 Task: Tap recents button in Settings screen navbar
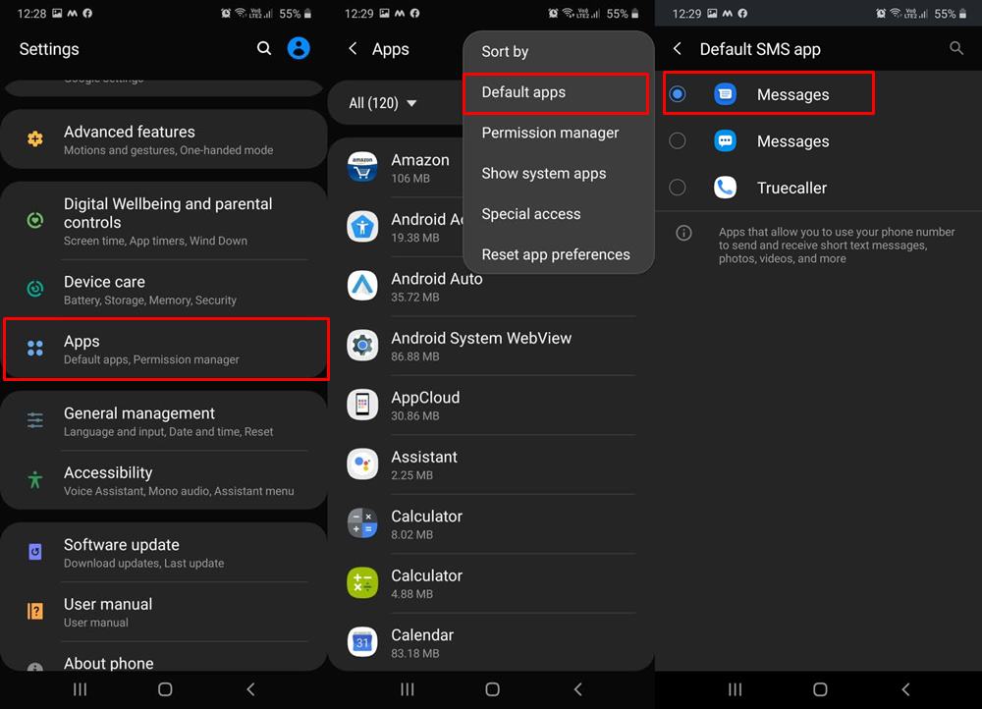tap(80, 689)
